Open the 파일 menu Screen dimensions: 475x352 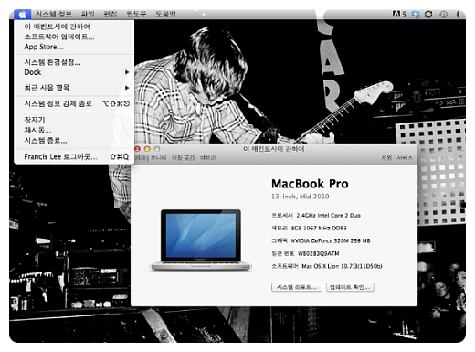coord(88,14)
